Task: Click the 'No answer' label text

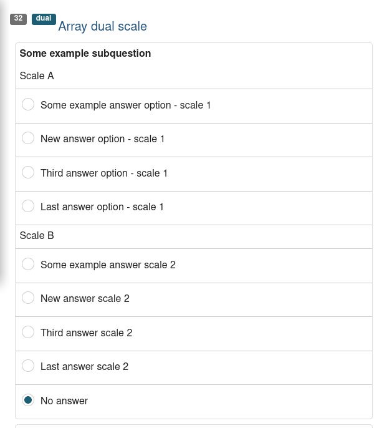Action: [64, 401]
